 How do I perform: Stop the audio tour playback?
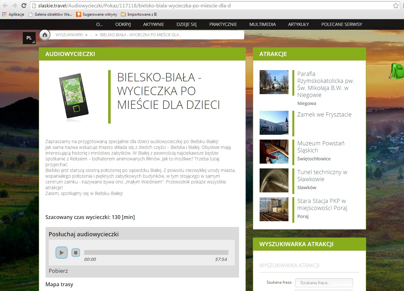point(76,253)
